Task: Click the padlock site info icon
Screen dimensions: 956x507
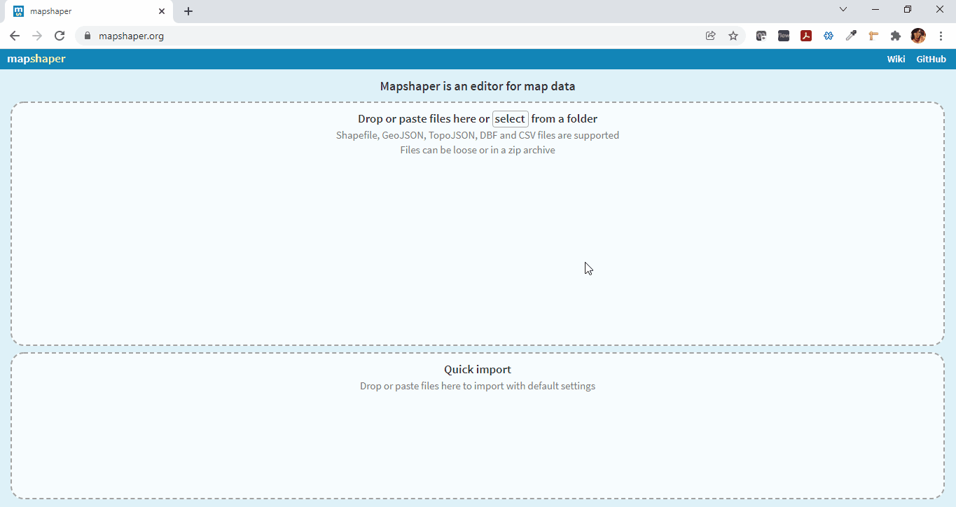Action: pos(88,36)
